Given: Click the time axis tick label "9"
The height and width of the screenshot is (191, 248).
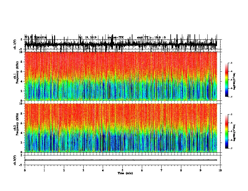Looking at the screenshot, I should click(x=200, y=170).
